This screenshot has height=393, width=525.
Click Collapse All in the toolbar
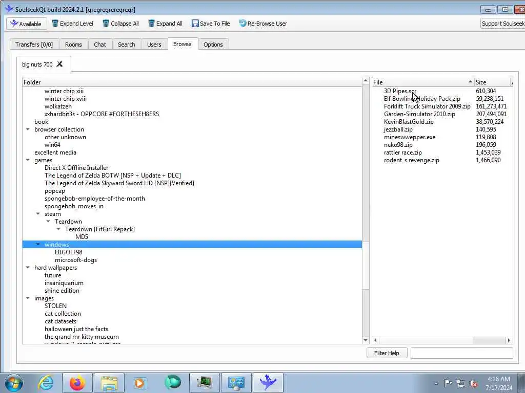120,24
